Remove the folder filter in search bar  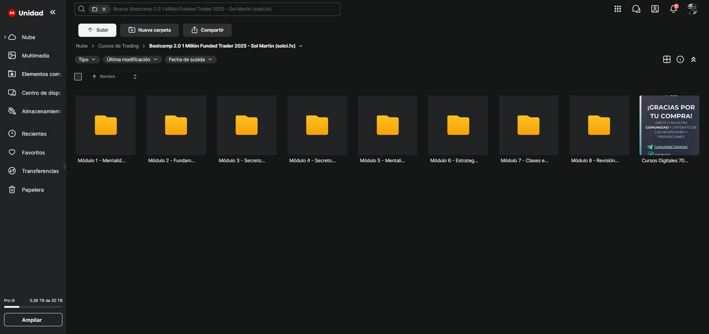point(104,9)
